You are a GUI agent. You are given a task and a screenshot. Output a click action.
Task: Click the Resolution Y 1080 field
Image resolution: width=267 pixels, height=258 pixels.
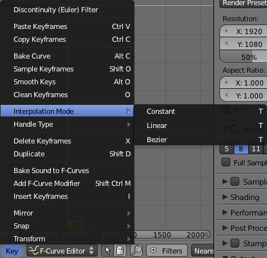[244, 44]
